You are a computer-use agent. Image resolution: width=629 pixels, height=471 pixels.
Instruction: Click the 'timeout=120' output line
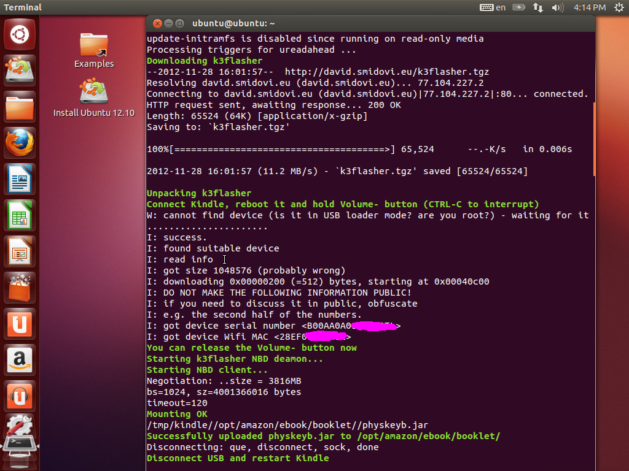(x=177, y=403)
